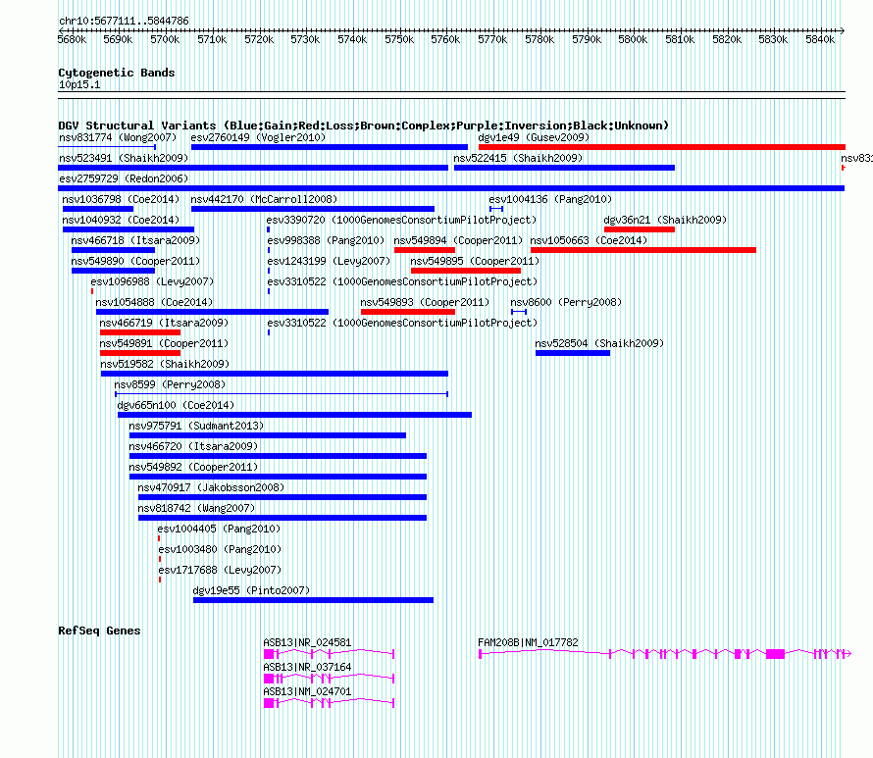Open the nsv8600 (Perry2008) label
This screenshot has height=758, width=873.
[x=566, y=302]
